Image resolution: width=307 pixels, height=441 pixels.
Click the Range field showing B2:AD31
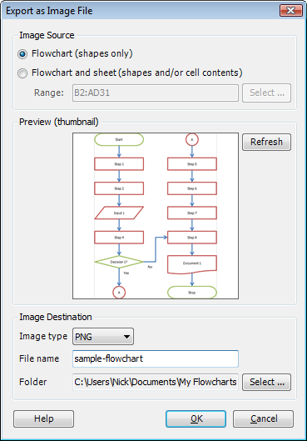pyautogui.click(x=156, y=93)
